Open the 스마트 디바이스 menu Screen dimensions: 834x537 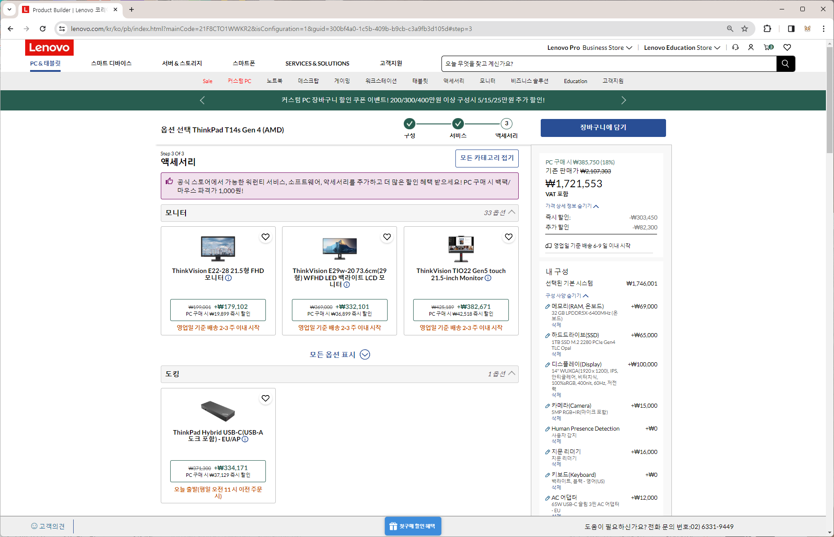click(111, 63)
